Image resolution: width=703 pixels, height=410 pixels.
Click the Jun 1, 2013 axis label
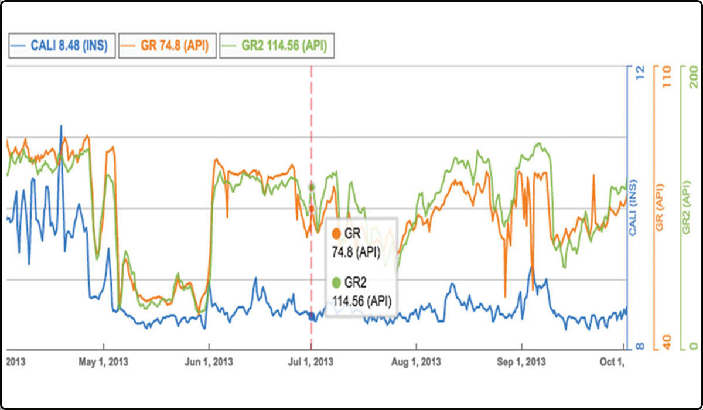coord(209,362)
